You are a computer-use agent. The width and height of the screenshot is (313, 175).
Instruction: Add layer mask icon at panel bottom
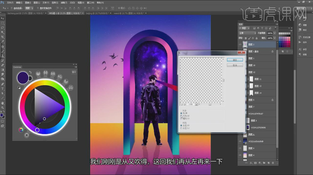[x=255, y=163]
